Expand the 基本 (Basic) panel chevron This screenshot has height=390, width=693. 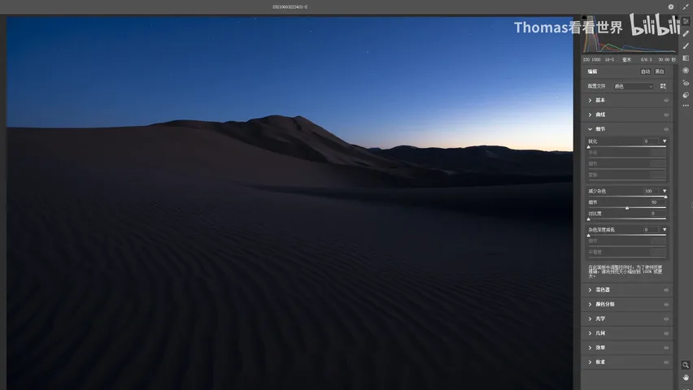click(590, 100)
